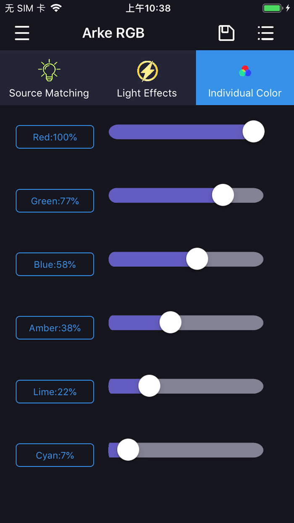
Task: Switch to the Source Matching tab
Action: 49,78
